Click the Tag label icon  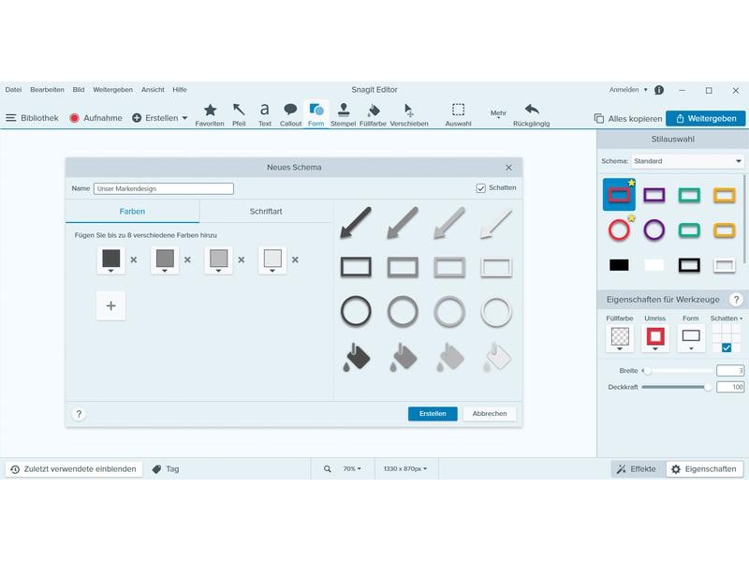pyautogui.click(x=156, y=469)
